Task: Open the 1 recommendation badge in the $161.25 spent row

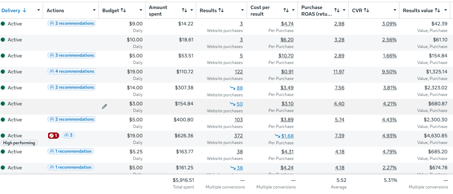Action: tap(71, 167)
